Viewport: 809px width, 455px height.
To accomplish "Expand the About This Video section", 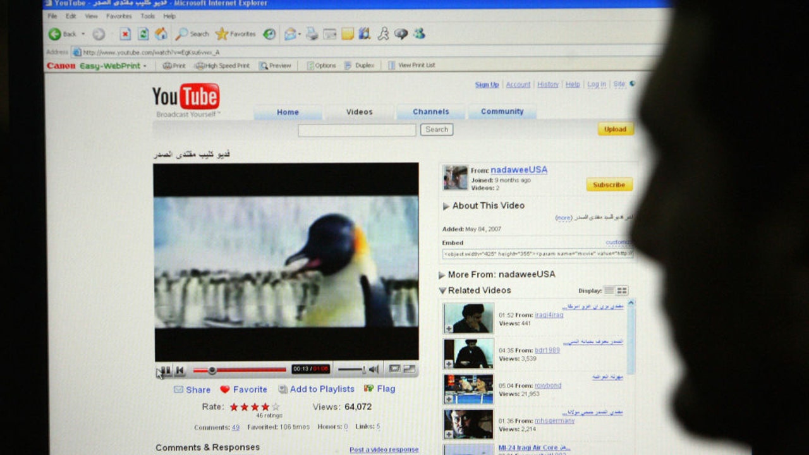I will (x=446, y=206).
